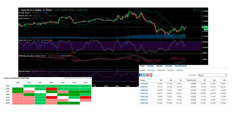
Task: Open the AUD/USD pair link
Action: click(144, 103)
